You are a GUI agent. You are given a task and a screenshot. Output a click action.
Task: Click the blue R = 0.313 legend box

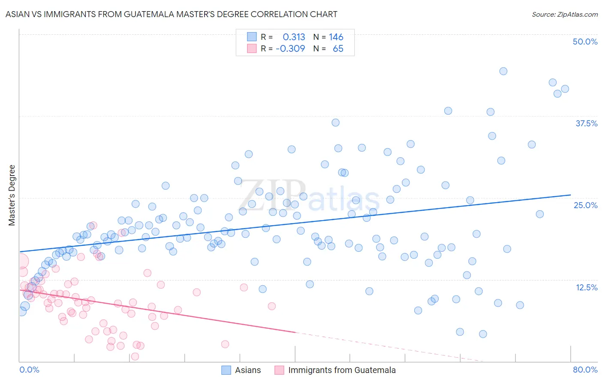tap(252, 37)
